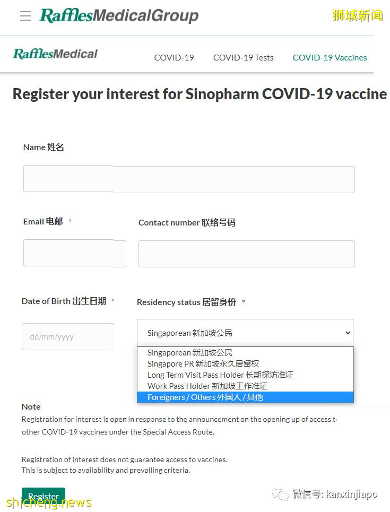Open the hamburger navigation menu

[25, 15]
